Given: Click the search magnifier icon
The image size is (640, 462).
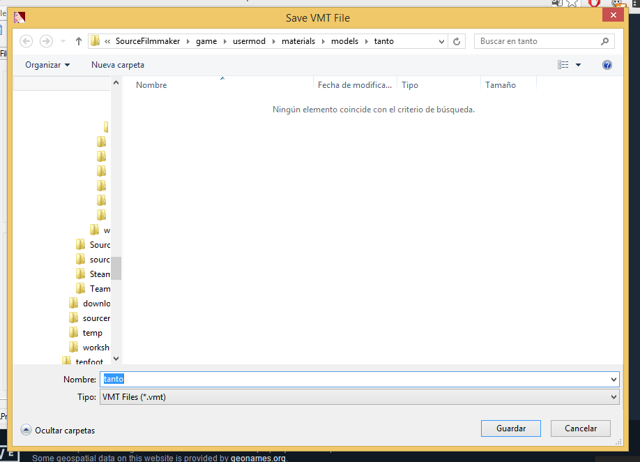Looking at the screenshot, I should point(605,41).
